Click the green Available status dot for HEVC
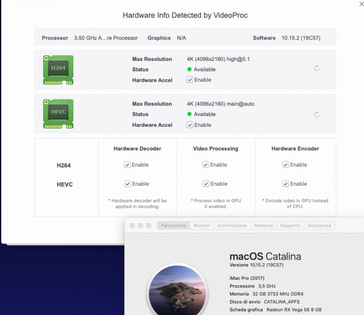Viewport: 364px width, 315px height. click(189, 114)
